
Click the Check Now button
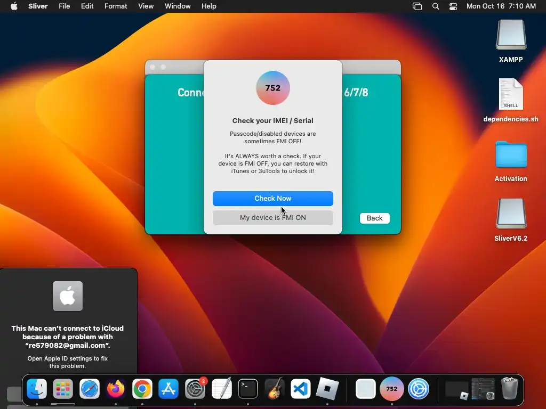272,198
